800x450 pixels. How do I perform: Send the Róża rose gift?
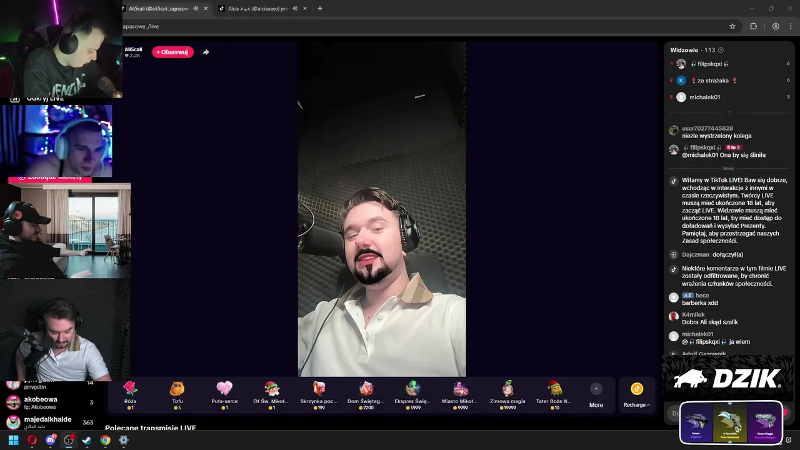pyautogui.click(x=130, y=396)
